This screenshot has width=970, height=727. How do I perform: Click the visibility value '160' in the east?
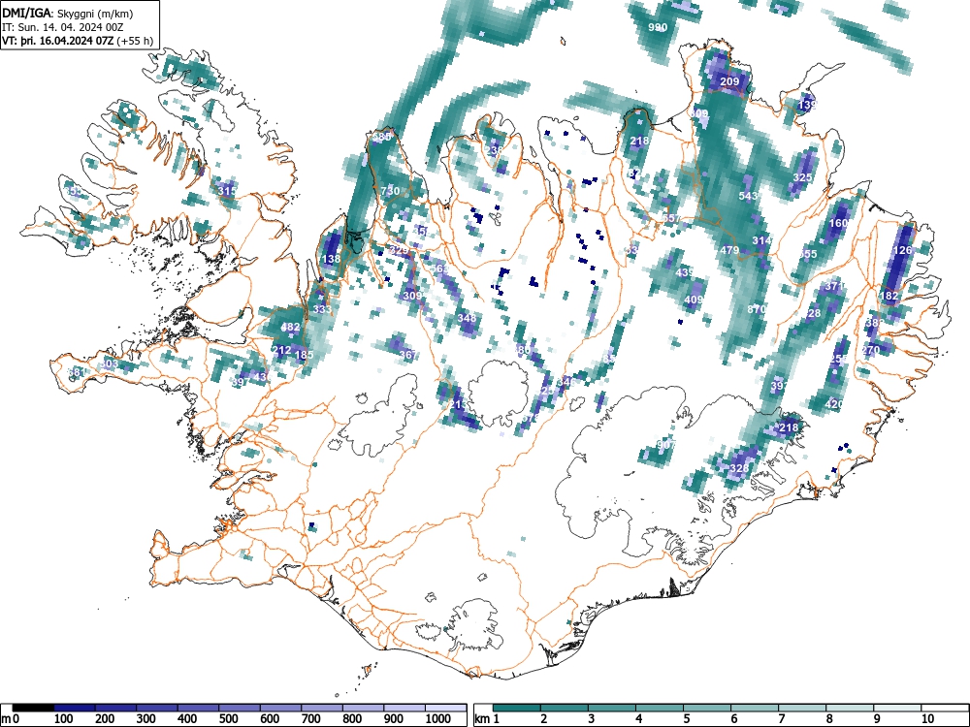838,223
